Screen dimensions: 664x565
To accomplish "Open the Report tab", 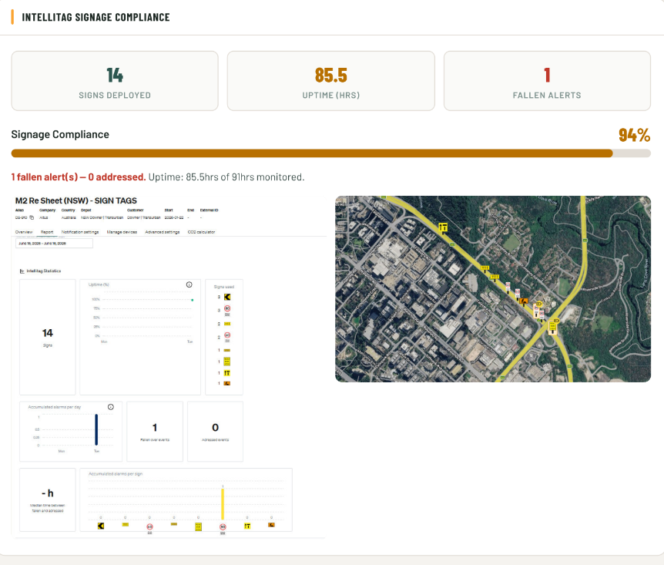I will (47, 232).
